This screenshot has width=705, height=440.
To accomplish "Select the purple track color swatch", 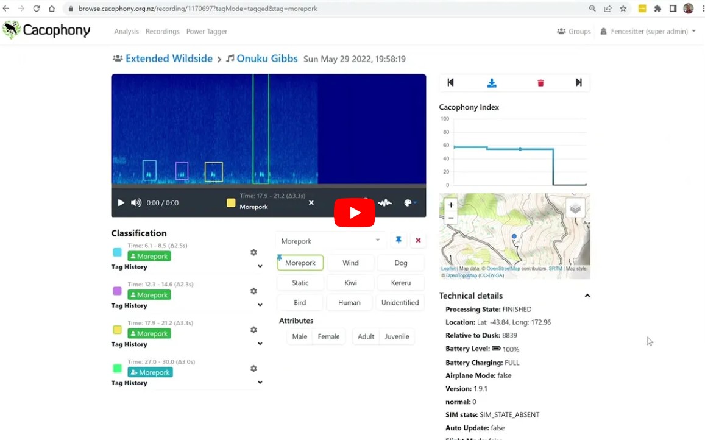I will click(x=118, y=291).
